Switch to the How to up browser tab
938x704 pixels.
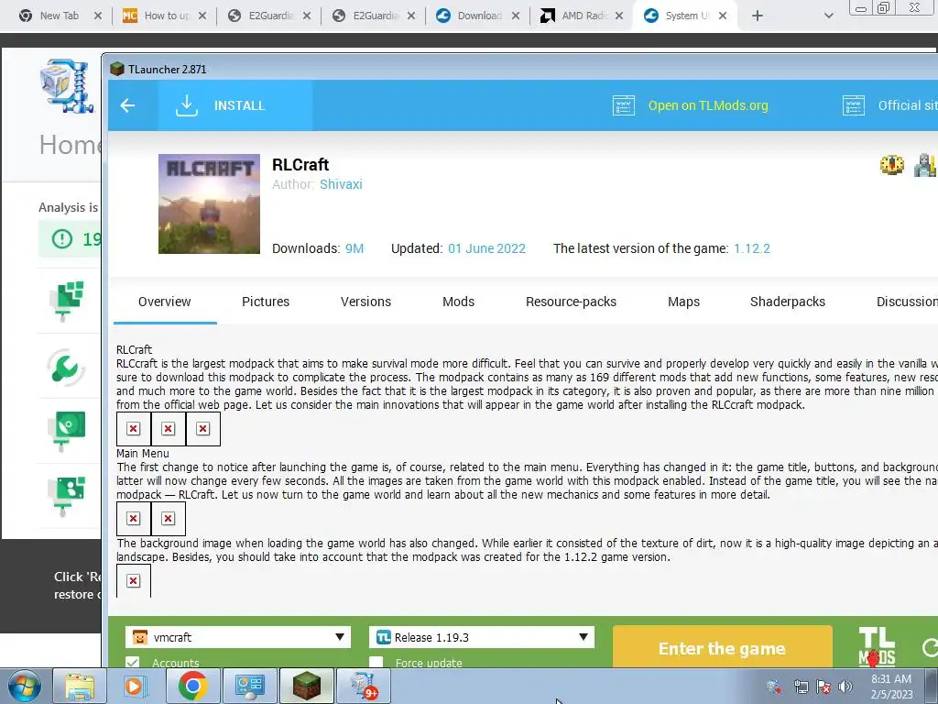166,16
